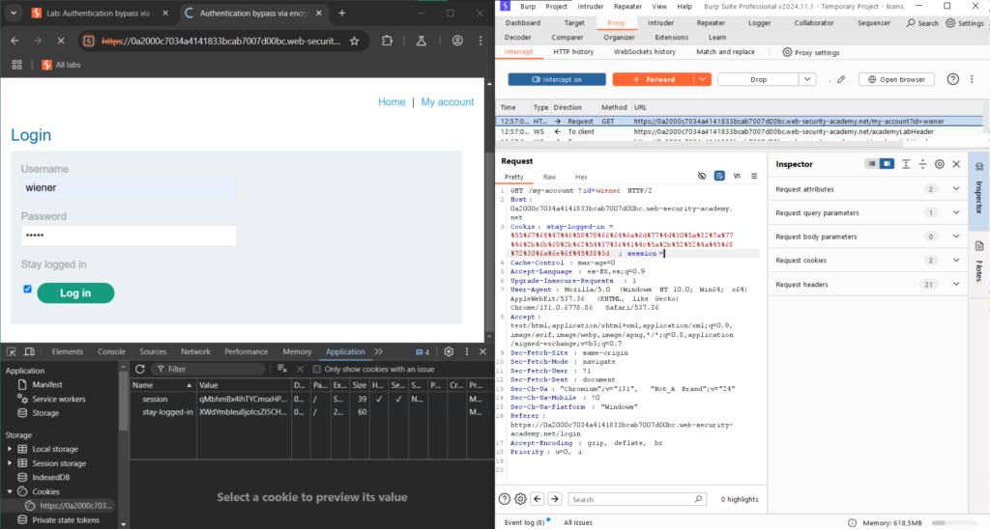Follow the My account link
This screenshot has height=529, width=990.
click(447, 101)
